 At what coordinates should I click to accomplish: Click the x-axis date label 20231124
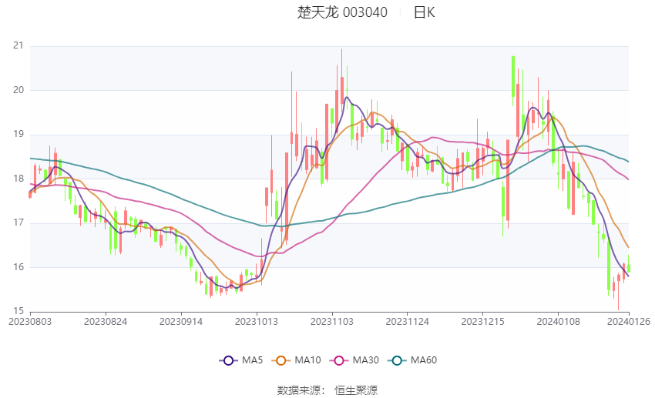tap(408, 322)
